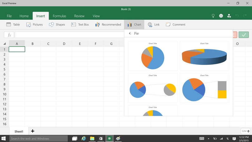
Task: Open the Excel taskbar icon
Action: pyautogui.click(x=109, y=139)
